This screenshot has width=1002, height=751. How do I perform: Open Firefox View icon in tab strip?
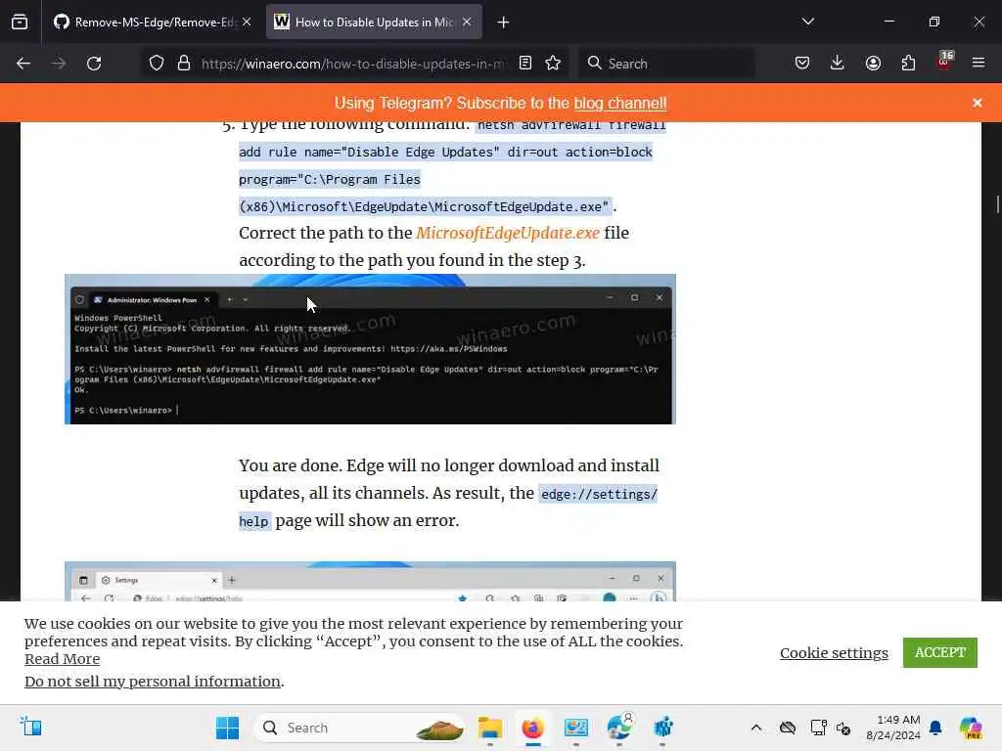pos(20,22)
